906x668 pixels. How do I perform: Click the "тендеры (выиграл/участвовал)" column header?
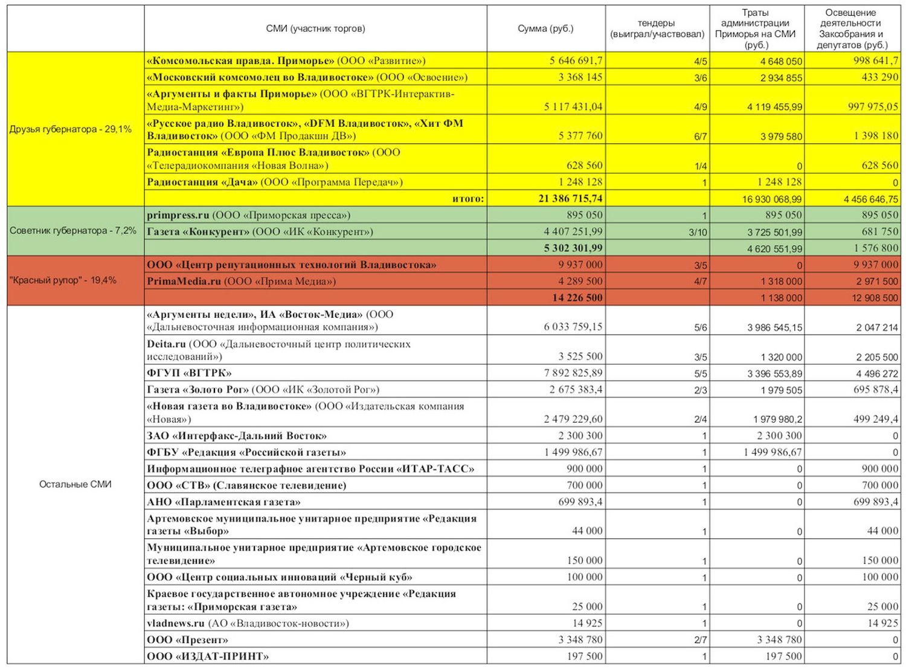[x=657, y=28]
